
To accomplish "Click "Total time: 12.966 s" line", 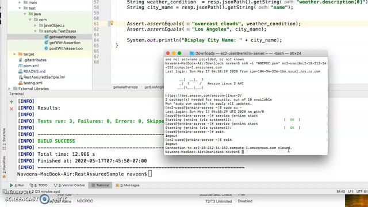I will pyautogui.click(x=66, y=154).
